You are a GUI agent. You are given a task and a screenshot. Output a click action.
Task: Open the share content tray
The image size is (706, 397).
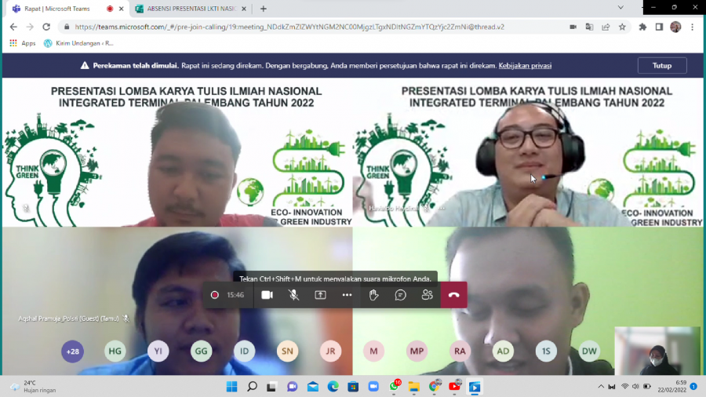coord(320,295)
